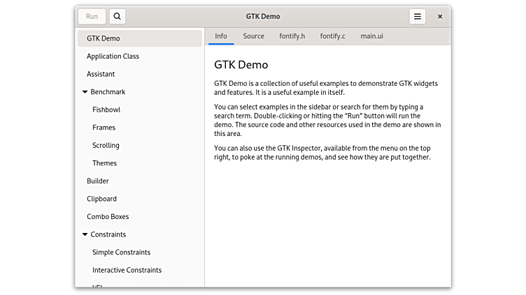The image size is (526, 295).
Task: Switch to the Source tab
Action: (x=253, y=36)
